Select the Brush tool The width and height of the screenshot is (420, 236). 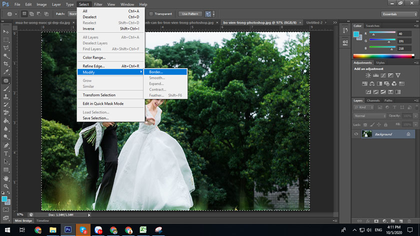pyautogui.click(x=6, y=88)
